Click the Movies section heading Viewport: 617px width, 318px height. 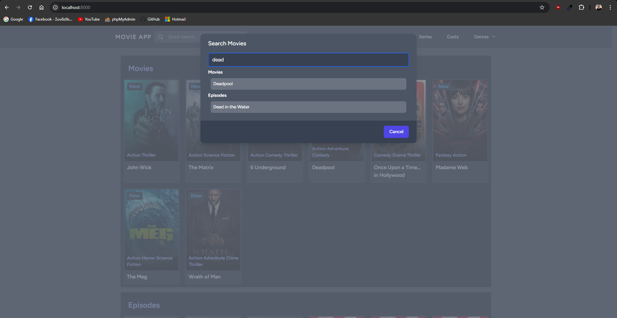tap(141, 68)
